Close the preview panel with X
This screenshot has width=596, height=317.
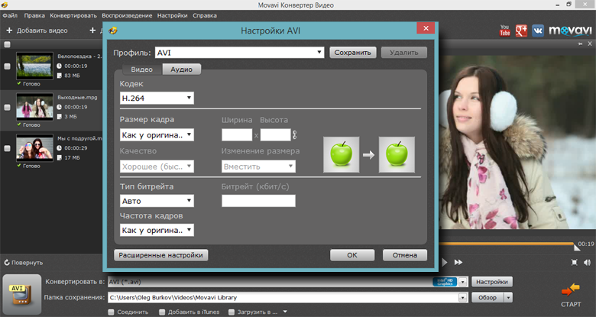[x=590, y=44]
